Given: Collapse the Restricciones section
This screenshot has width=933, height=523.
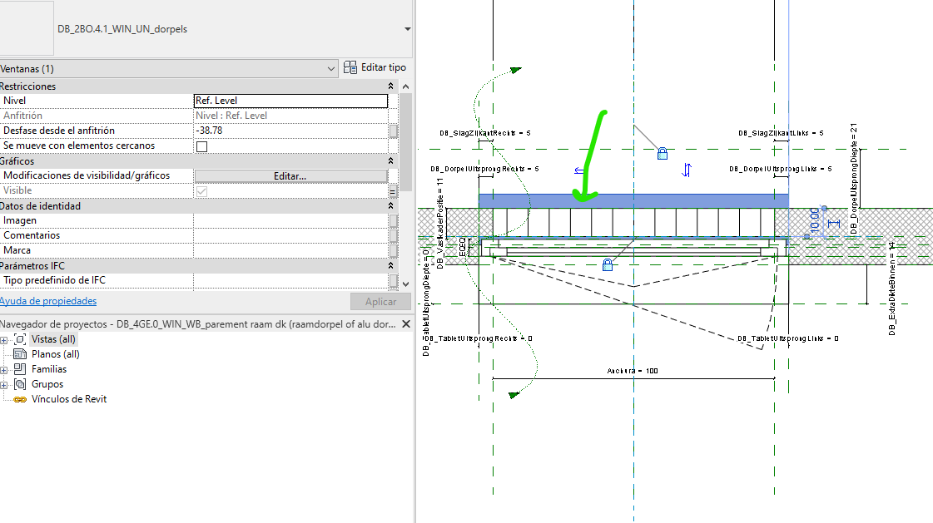Looking at the screenshot, I should pos(389,86).
